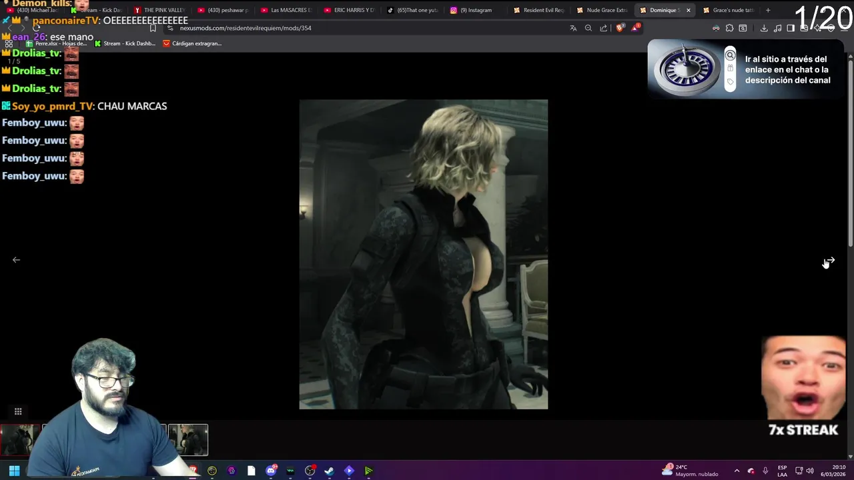The width and height of the screenshot is (854, 480).
Task: Close the Dominique tab
Action: coord(688,10)
